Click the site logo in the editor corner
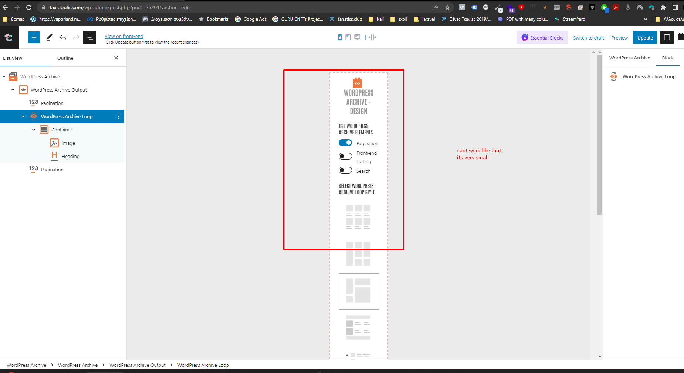 [x=9, y=37]
